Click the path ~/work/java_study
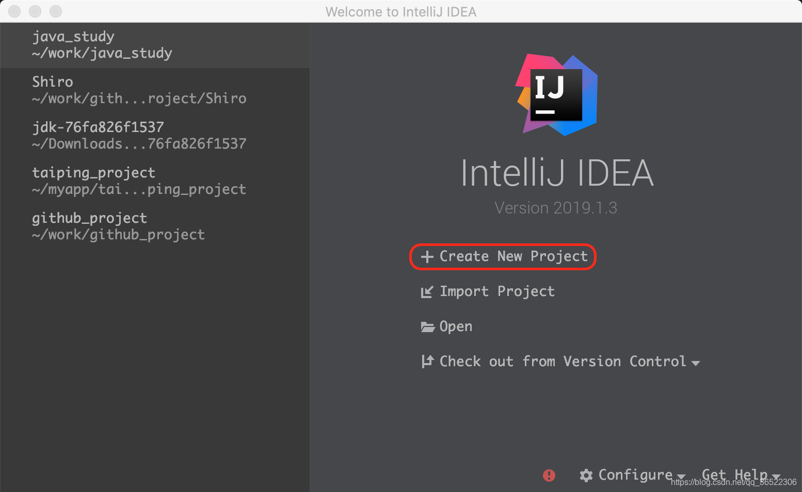Screen dimensions: 802x492 [102, 54]
